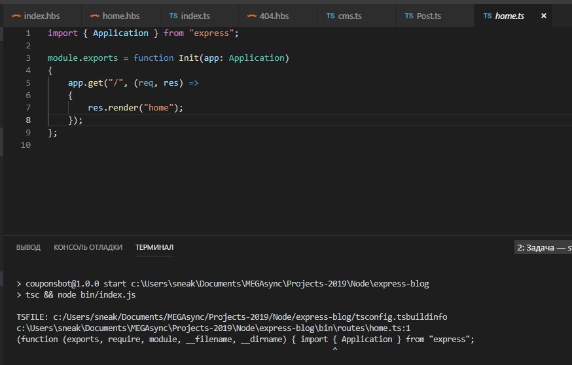Click line number 5 in gutter
Screen dimensions: 572x365
[28, 83]
